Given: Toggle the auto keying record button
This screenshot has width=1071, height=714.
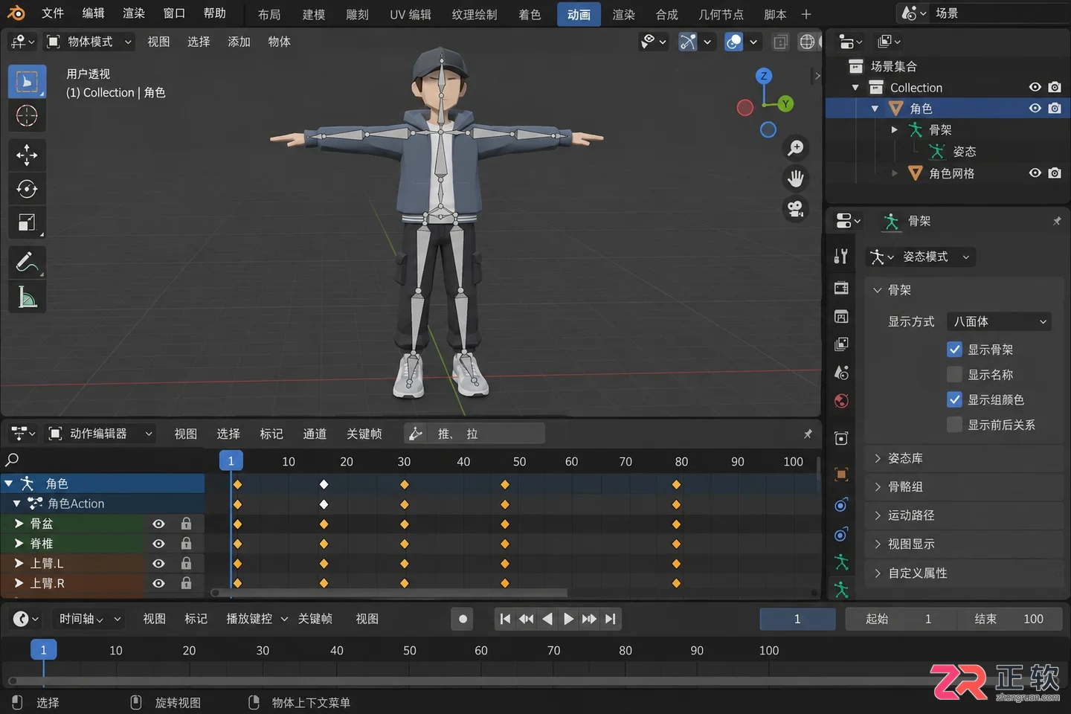Looking at the screenshot, I should [x=463, y=619].
